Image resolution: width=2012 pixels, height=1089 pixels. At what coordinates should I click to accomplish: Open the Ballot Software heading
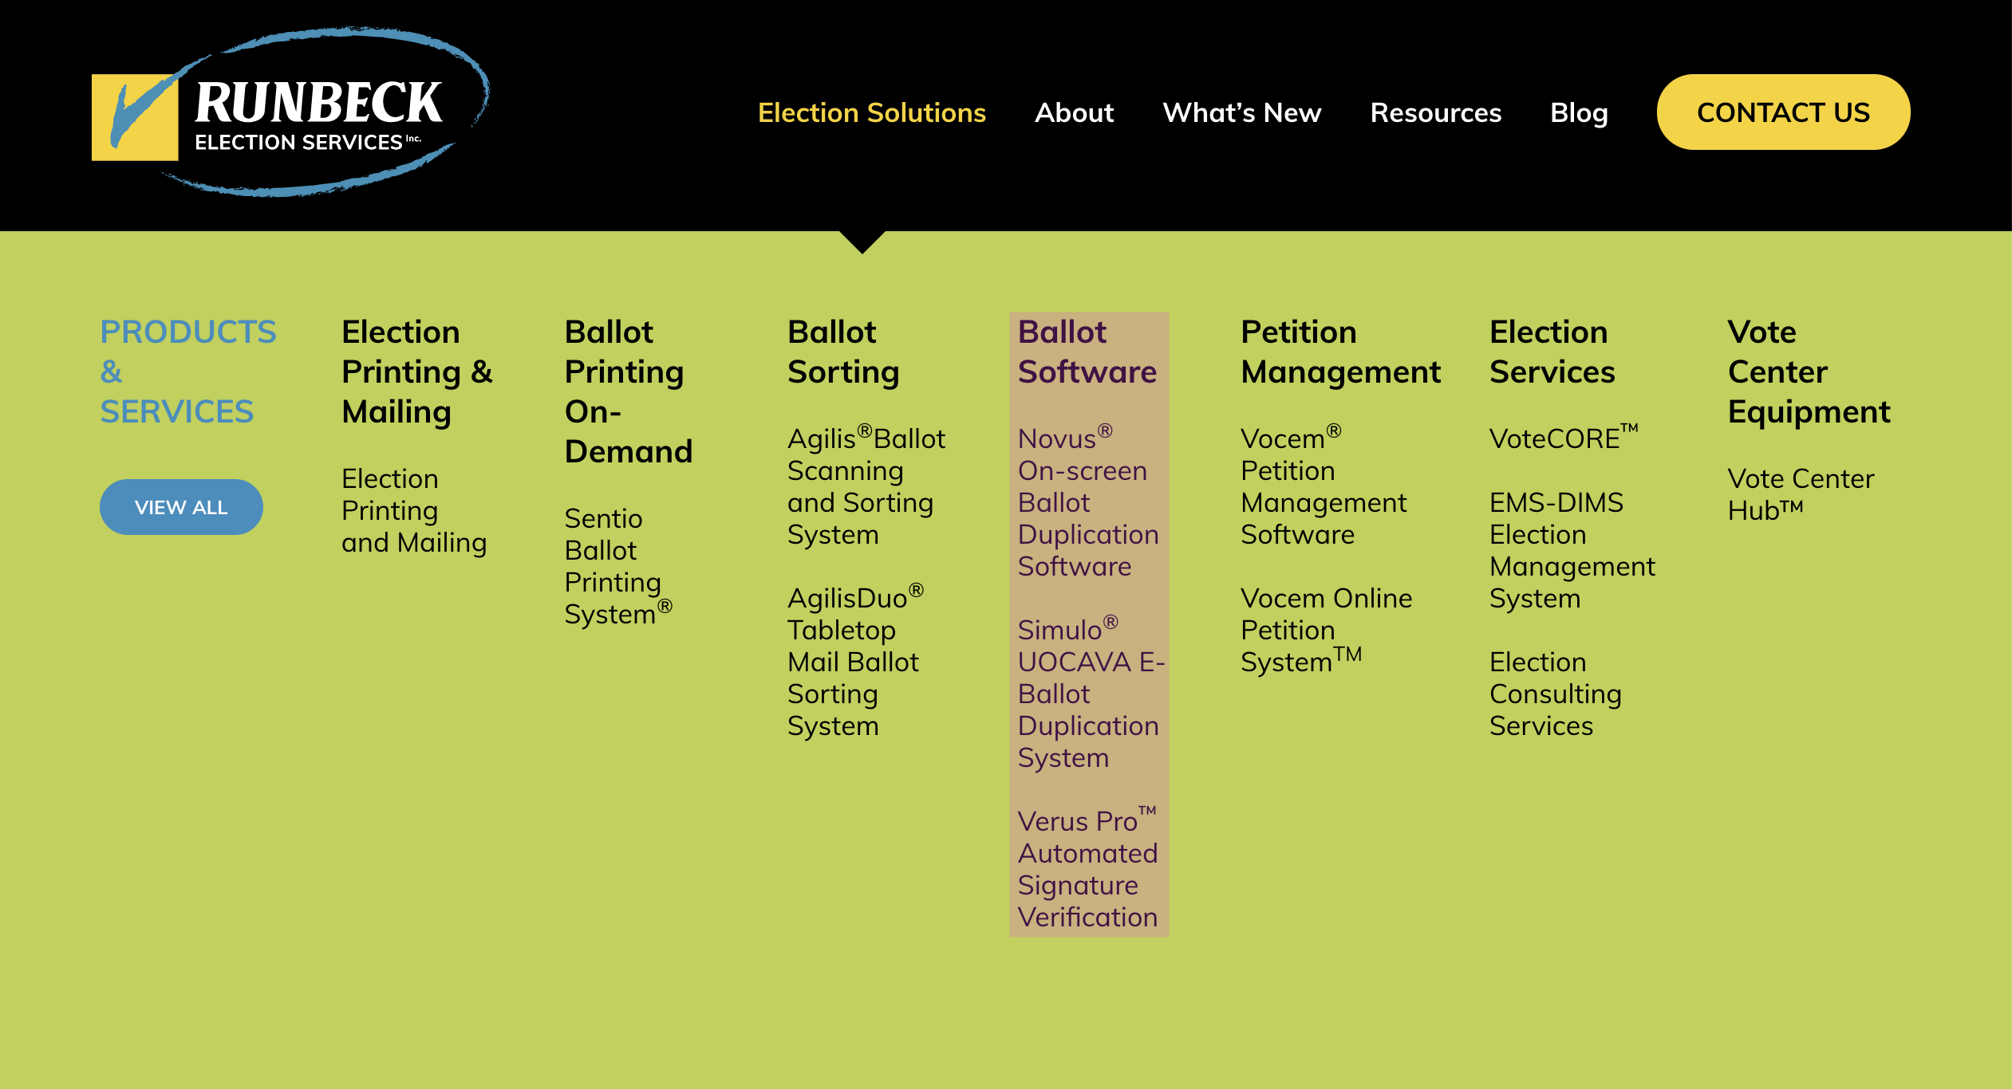coord(1087,352)
